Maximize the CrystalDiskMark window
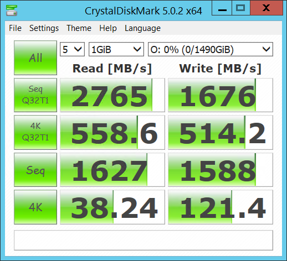The image size is (287, 261). [240, 8]
